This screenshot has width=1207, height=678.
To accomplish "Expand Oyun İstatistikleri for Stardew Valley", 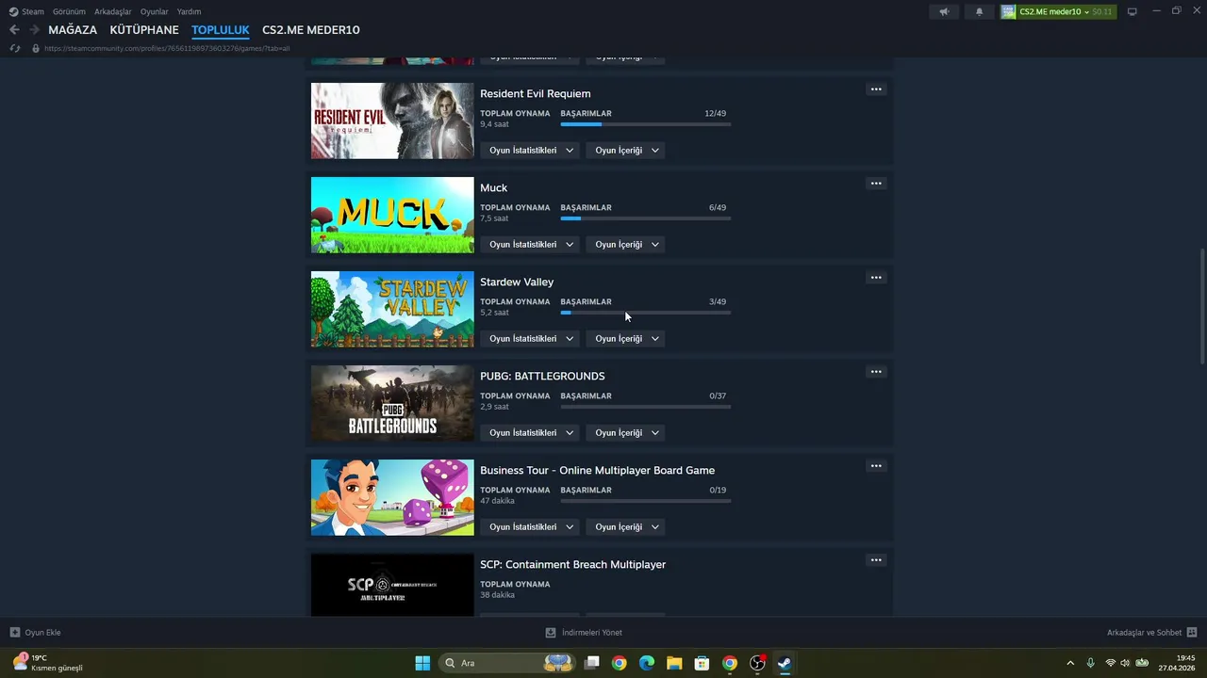I will [x=531, y=339].
